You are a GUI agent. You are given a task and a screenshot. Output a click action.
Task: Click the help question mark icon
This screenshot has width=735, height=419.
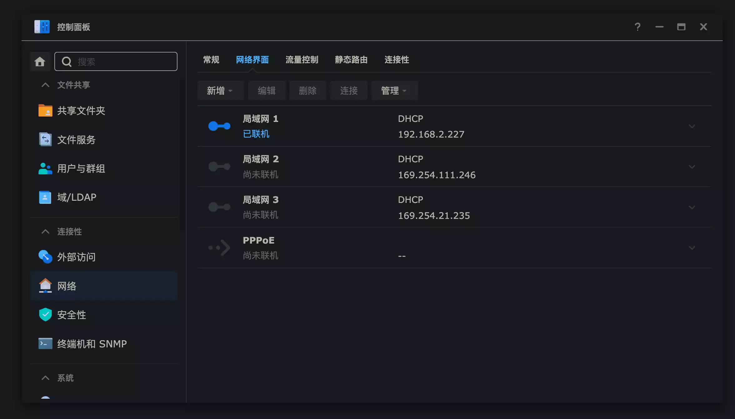[637, 27]
